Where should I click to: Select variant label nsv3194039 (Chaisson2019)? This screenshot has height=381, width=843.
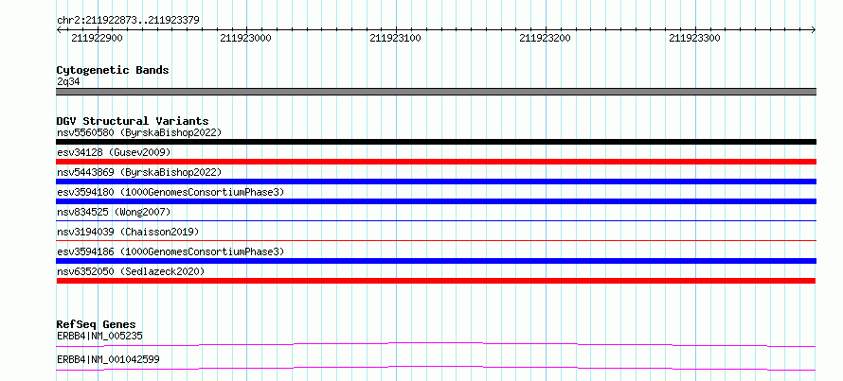[128, 232]
